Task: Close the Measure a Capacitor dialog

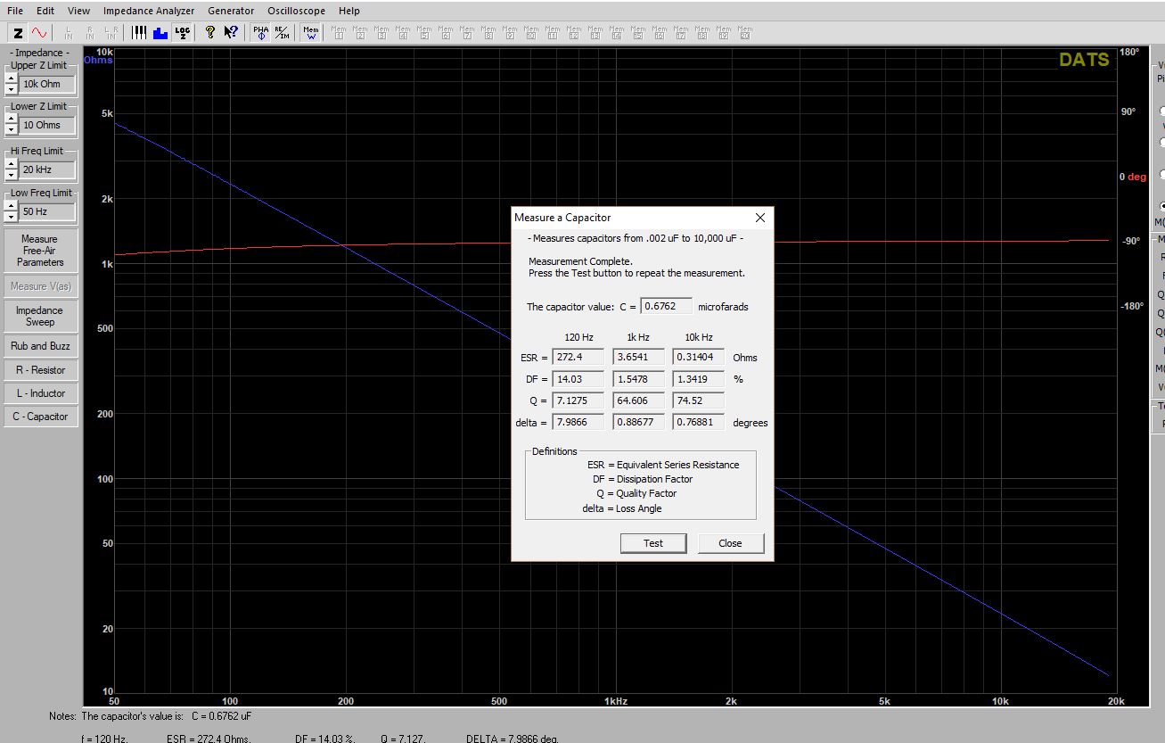Action: pyautogui.click(x=759, y=218)
